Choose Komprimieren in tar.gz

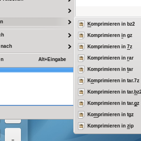pyautogui.click(x=108, y=103)
